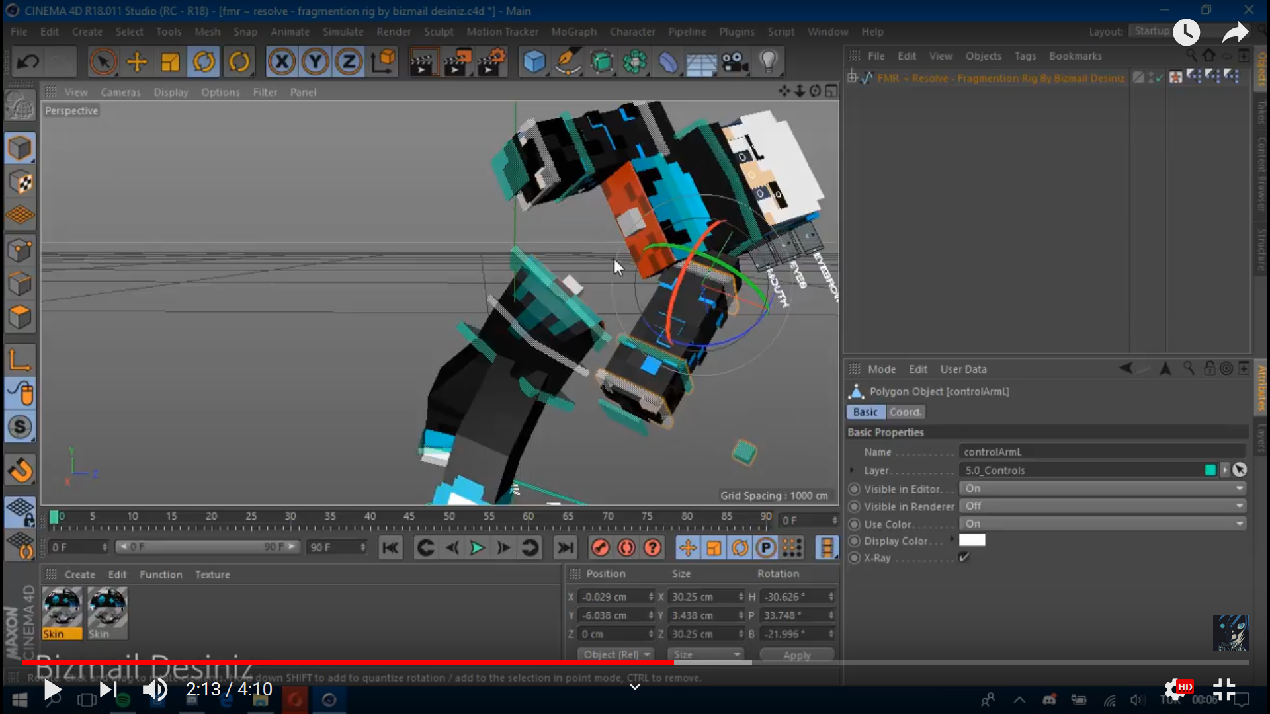Click Record Active Objects button
This screenshot has height=714, width=1270.
[601, 548]
